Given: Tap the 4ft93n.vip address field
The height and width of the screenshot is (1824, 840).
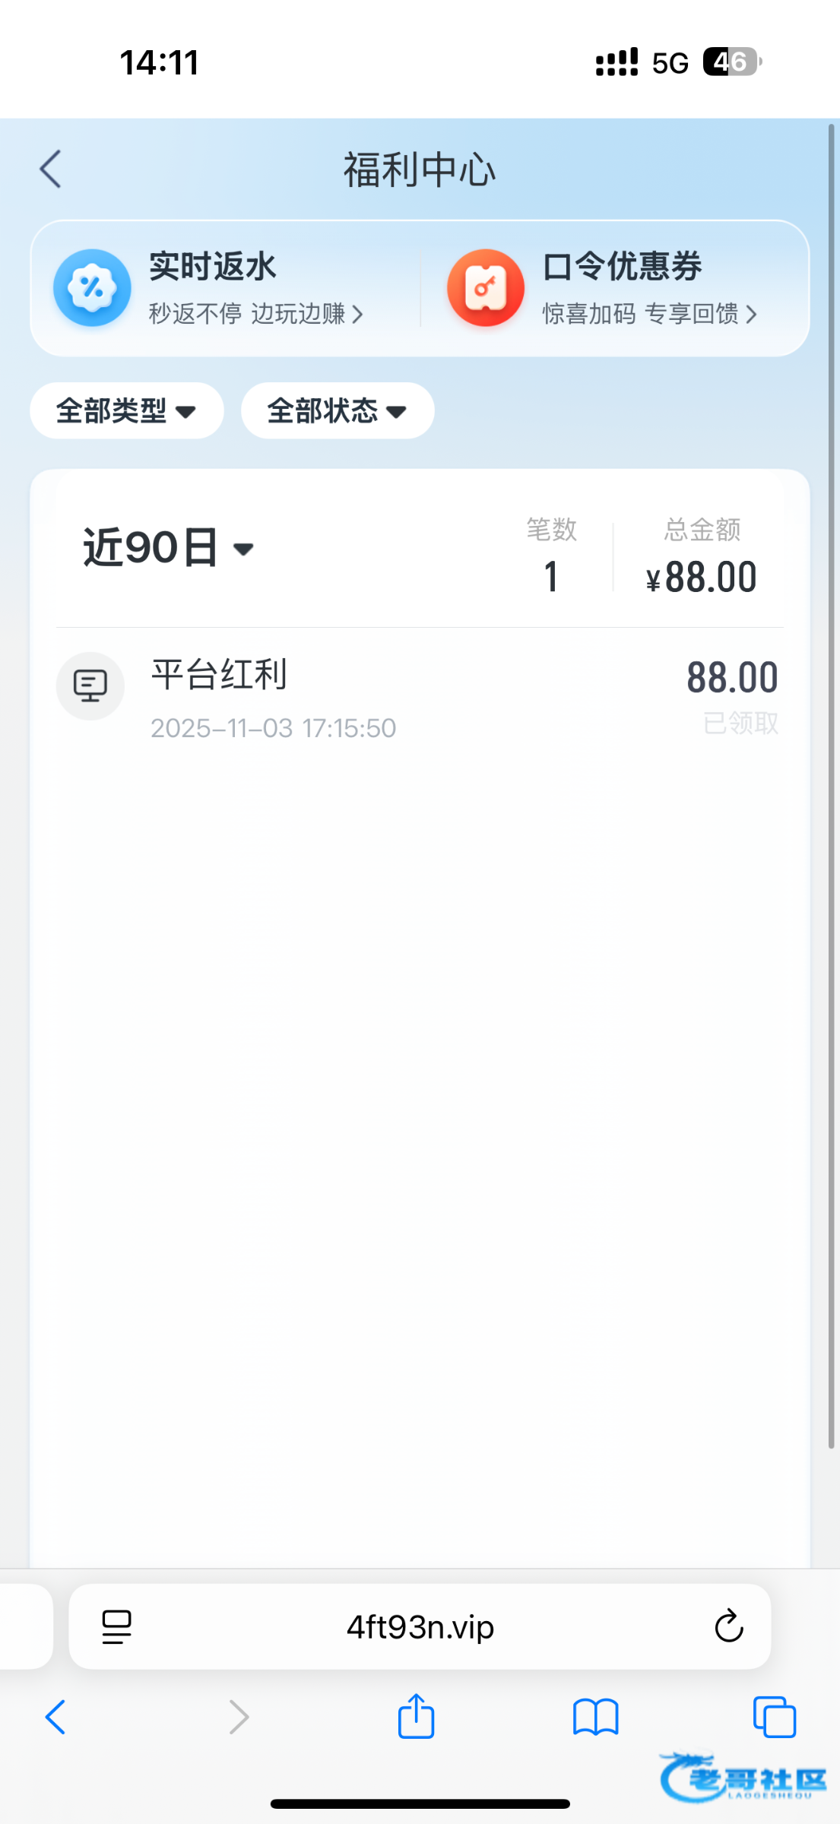Looking at the screenshot, I should coord(420,1627).
